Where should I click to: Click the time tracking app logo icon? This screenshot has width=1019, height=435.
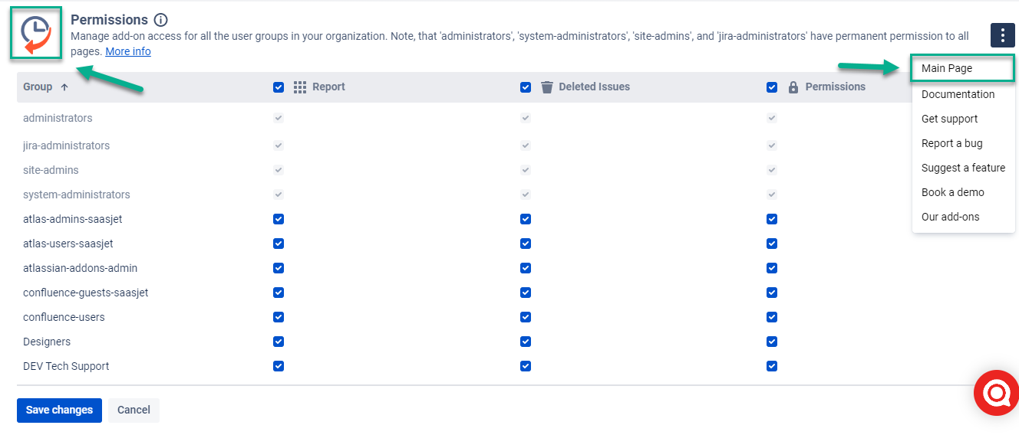[x=35, y=34]
